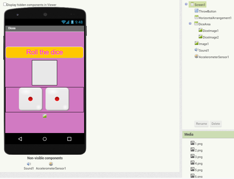234x179 pixels.
Task: Select ThrowButton in the component tree
Action: point(207,11)
